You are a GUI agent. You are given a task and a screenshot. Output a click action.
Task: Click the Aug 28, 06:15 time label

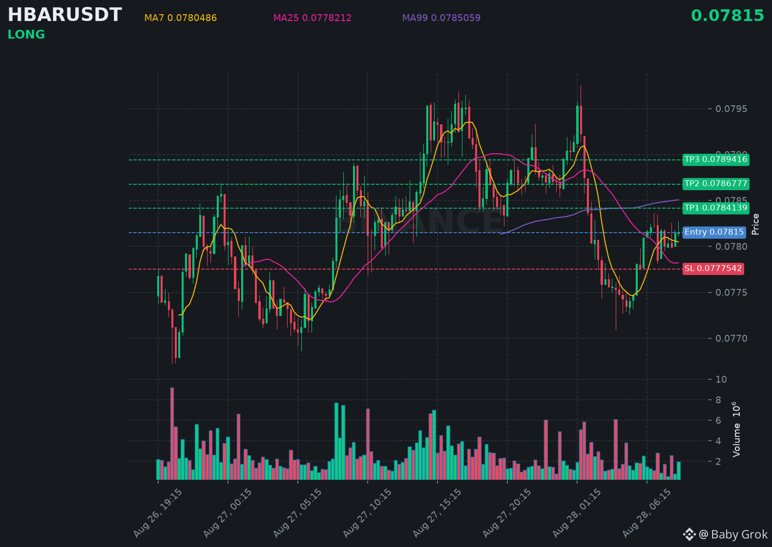[647, 513]
